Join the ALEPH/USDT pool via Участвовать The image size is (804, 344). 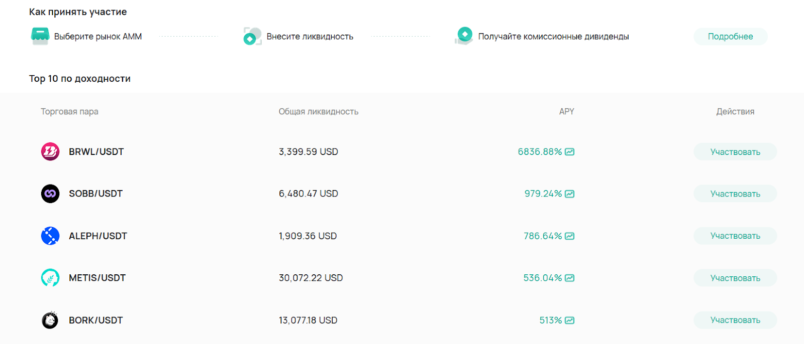(x=735, y=236)
